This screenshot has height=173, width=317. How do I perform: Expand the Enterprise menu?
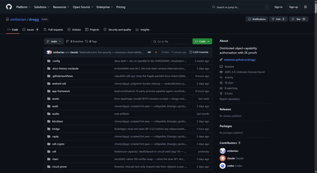tap(105, 7)
